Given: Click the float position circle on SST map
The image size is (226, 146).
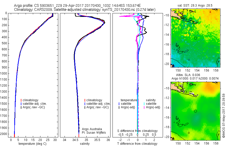Looking at the screenshot, I should 195,38.
